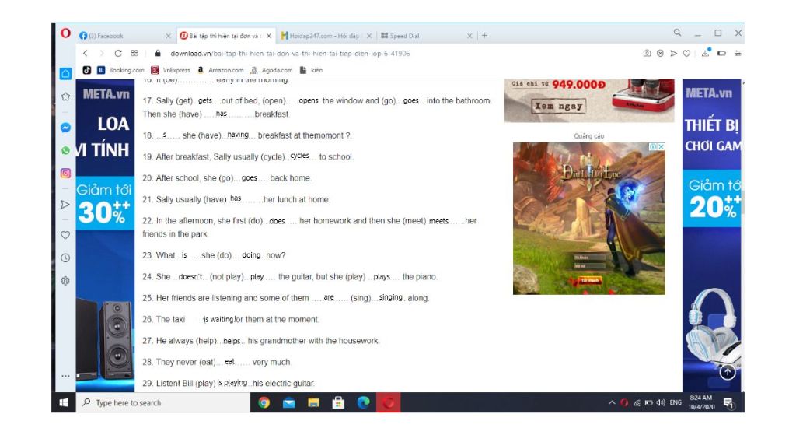The width and height of the screenshot is (796, 435).
Task: Click the sidebar three-dots setup icon
Action: (x=65, y=376)
